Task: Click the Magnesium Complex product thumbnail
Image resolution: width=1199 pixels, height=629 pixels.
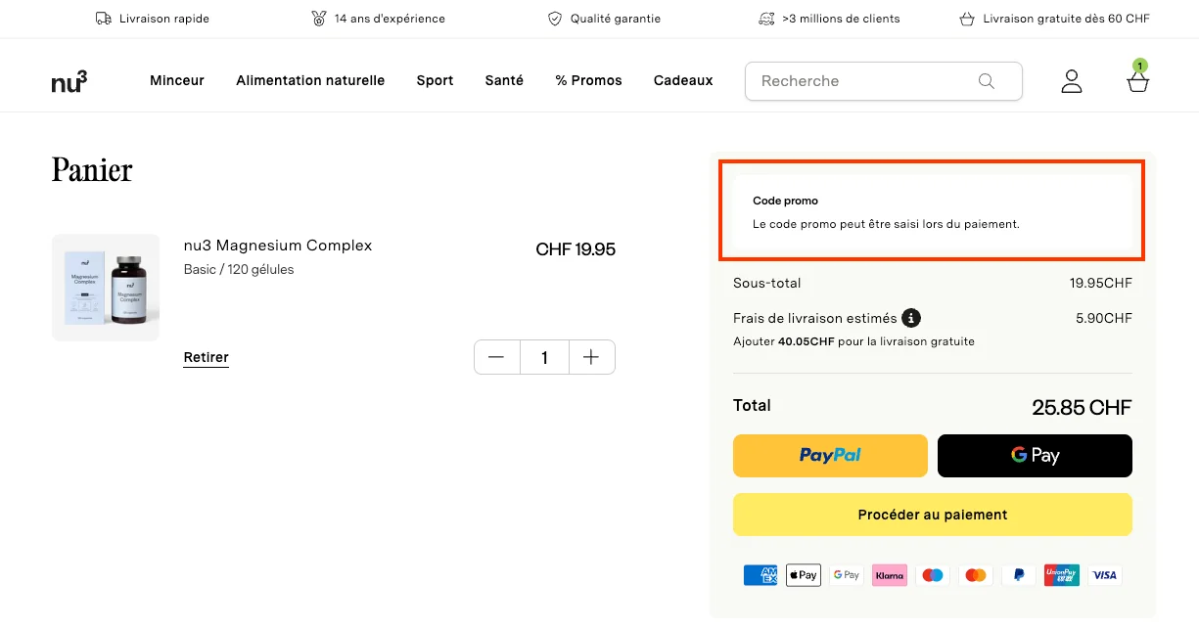Action: (x=105, y=287)
